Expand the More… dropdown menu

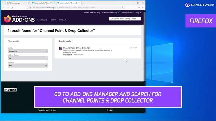63,20
